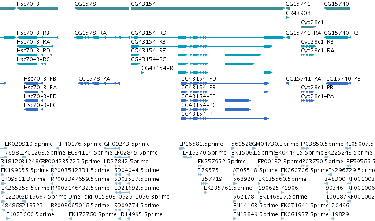
Task: Select protein CG15741-PA
Action: click(304, 79)
